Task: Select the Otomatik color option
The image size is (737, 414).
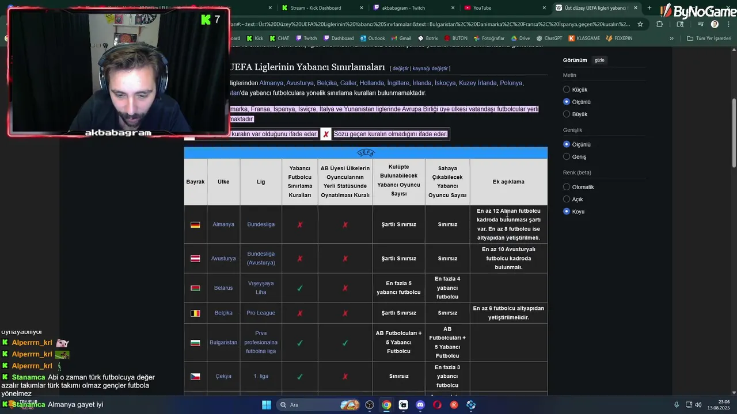Action: point(567,187)
